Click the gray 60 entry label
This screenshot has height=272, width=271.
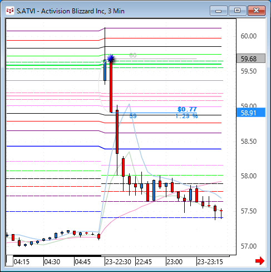(x=133, y=55)
